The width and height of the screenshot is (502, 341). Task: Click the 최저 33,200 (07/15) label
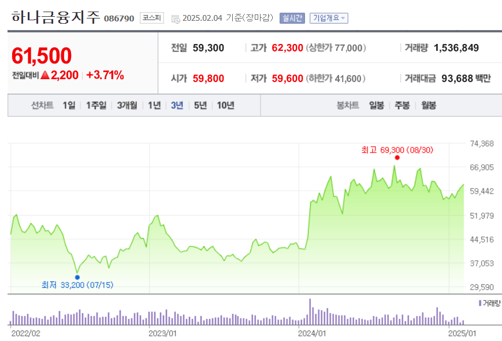tap(77, 285)
